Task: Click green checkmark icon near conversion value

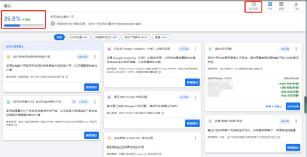Action: [x=53, y=24]
